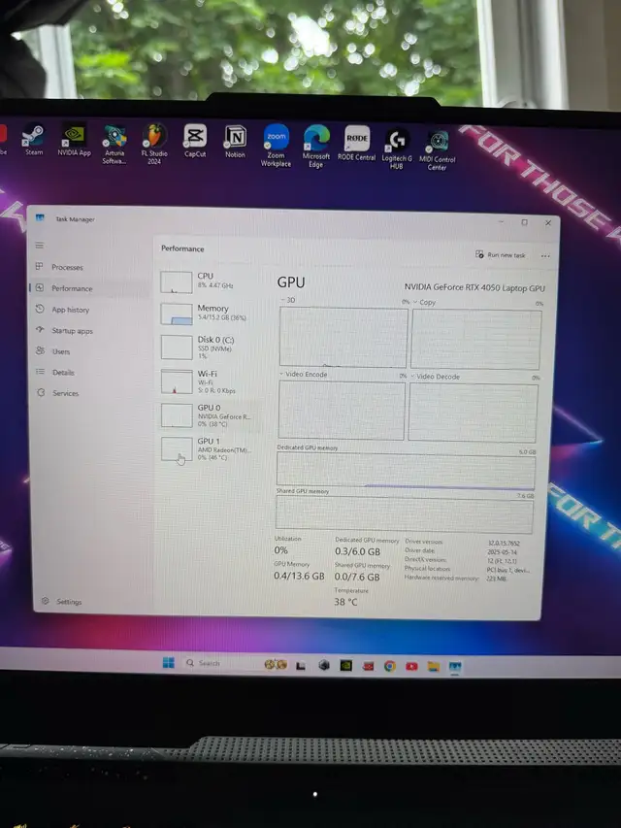
Task: Open the Logitech G HUB shortcut
Action: (x=397, y=149)
